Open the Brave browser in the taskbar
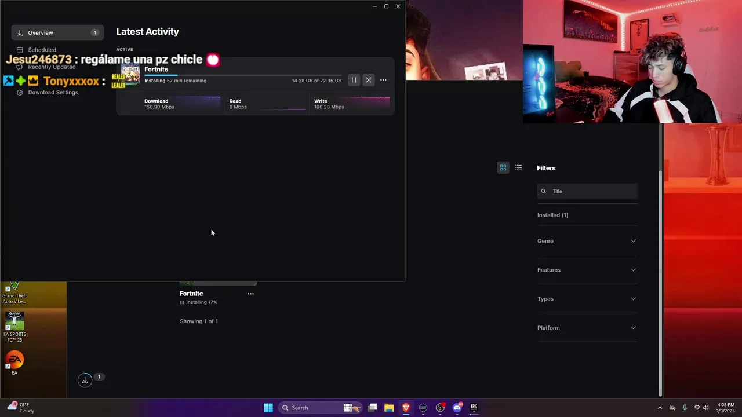This screenshot has height=417, width=742. click(406, 408)
